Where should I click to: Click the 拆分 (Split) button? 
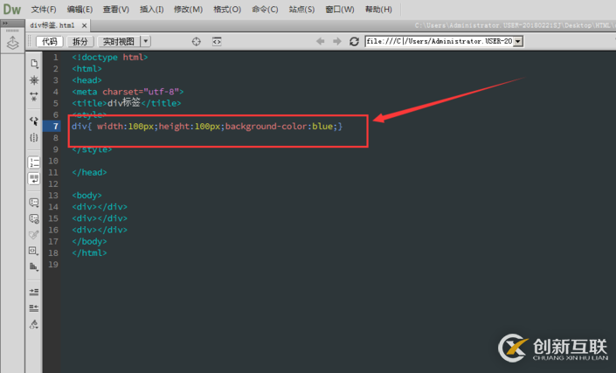[x=80, y=41]
